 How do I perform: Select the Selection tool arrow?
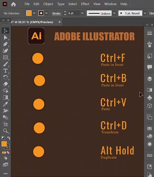pyautogui.click(x=5, y=31)
